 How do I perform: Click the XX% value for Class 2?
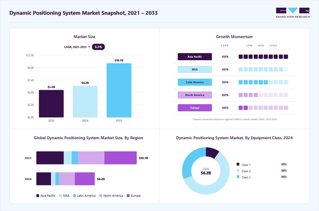click(x=284, y=171)
